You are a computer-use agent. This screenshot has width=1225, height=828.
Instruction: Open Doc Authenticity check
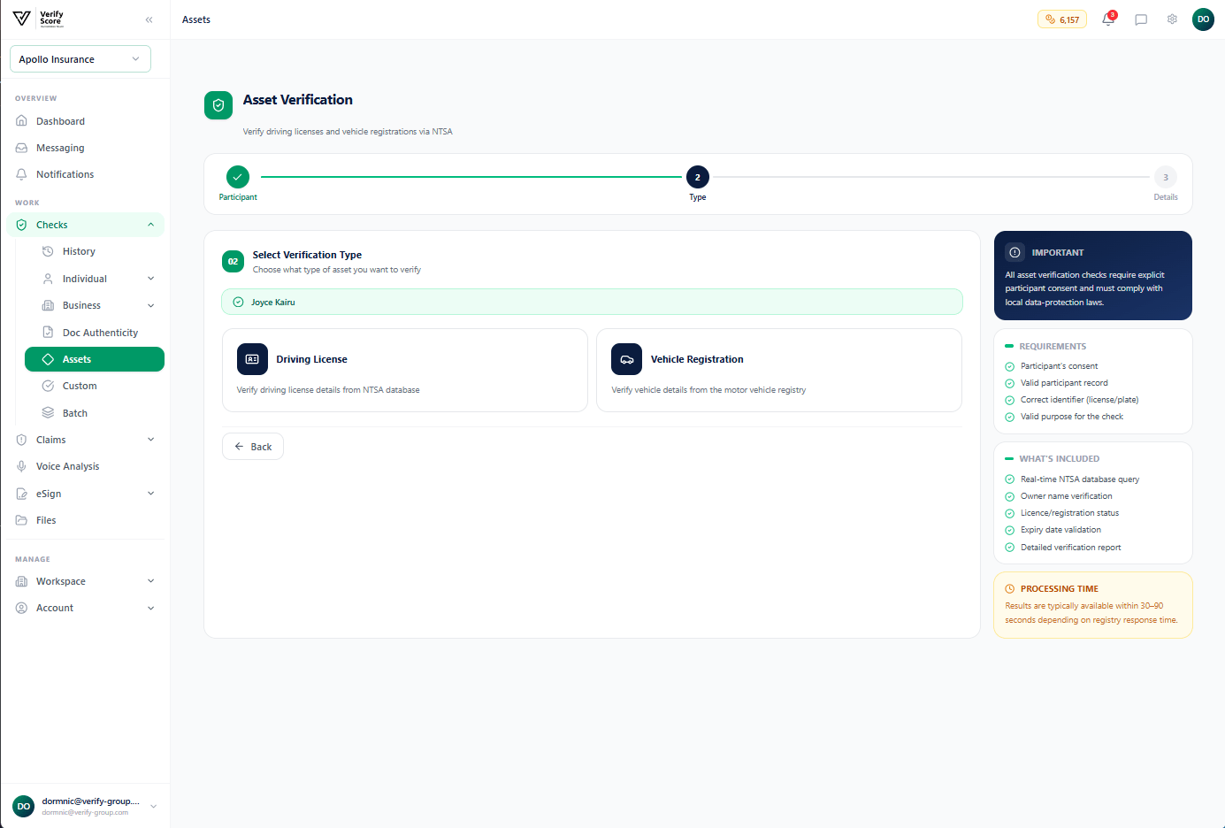pyautogui.click(x=98, y=333)
